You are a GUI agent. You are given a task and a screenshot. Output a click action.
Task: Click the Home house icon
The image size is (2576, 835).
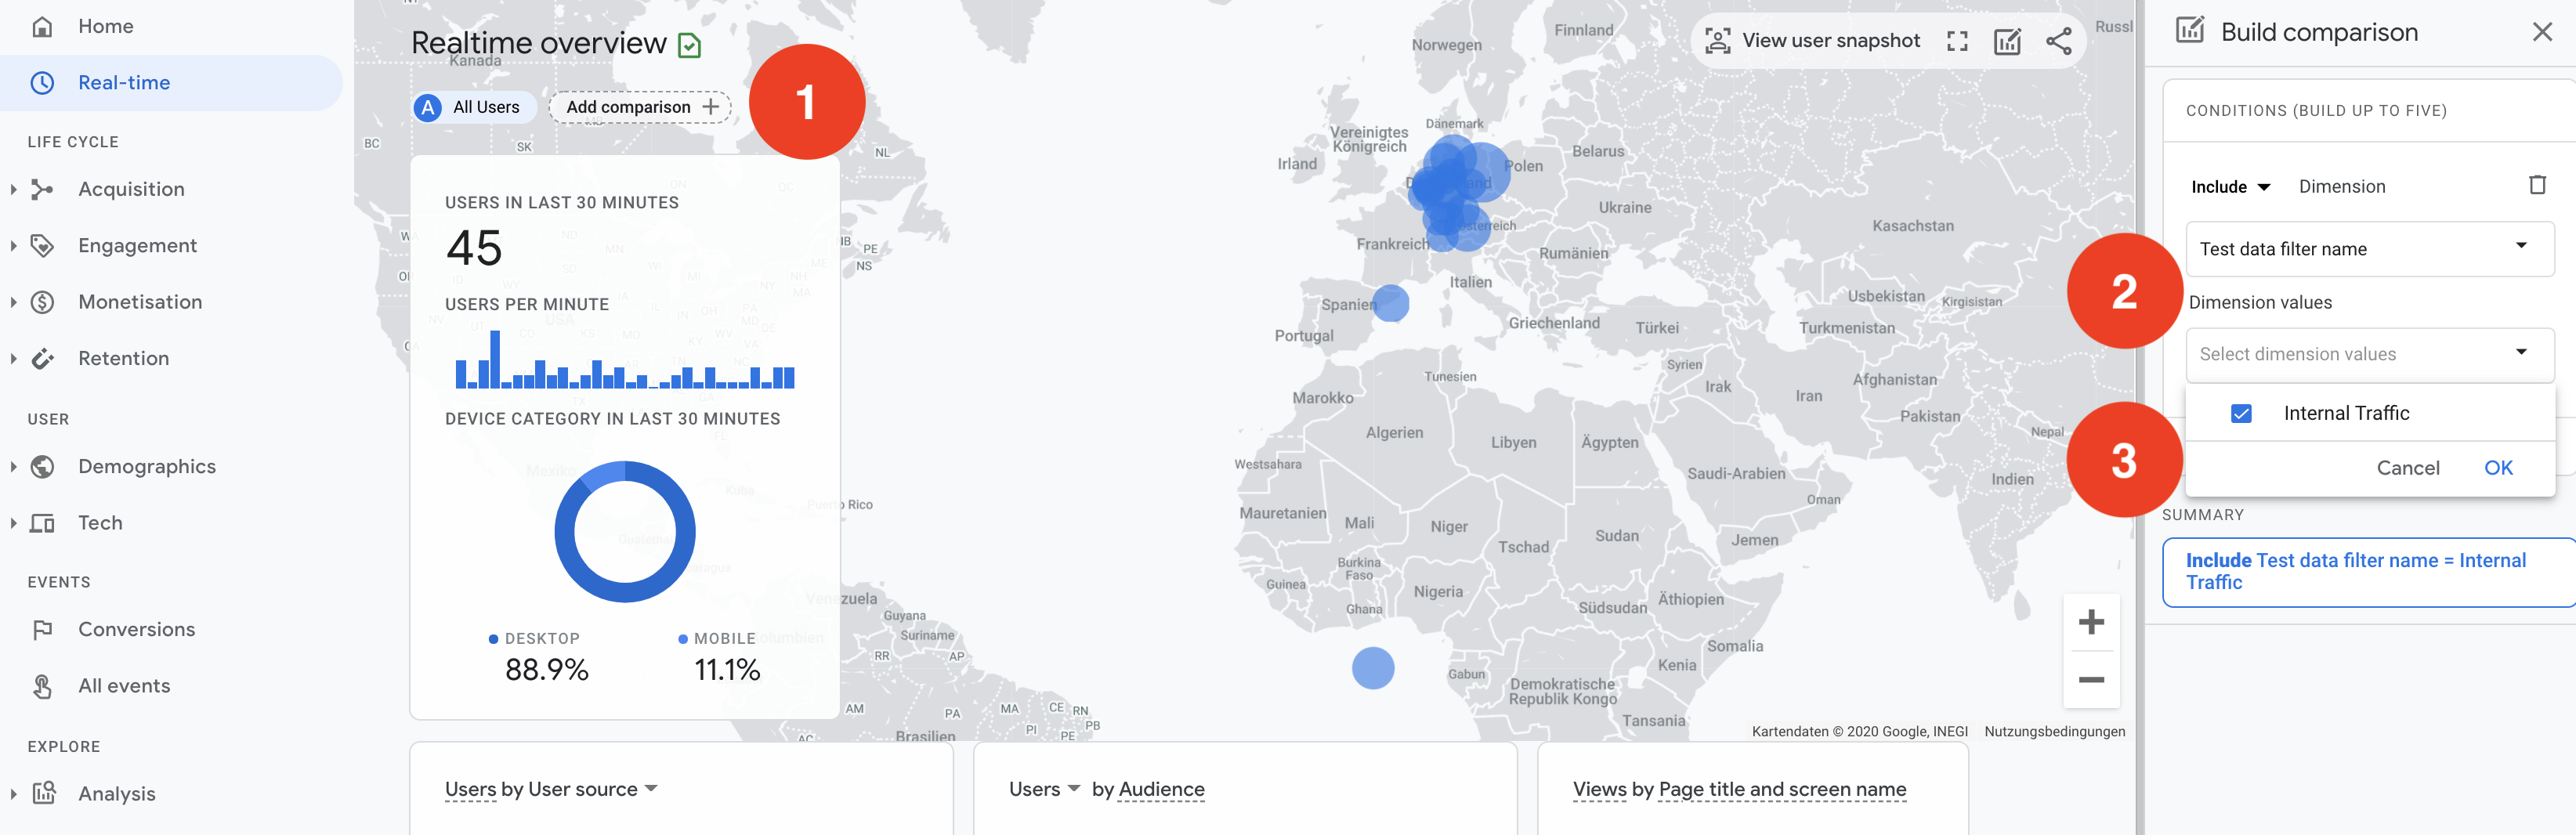click(x=42, y=26)
